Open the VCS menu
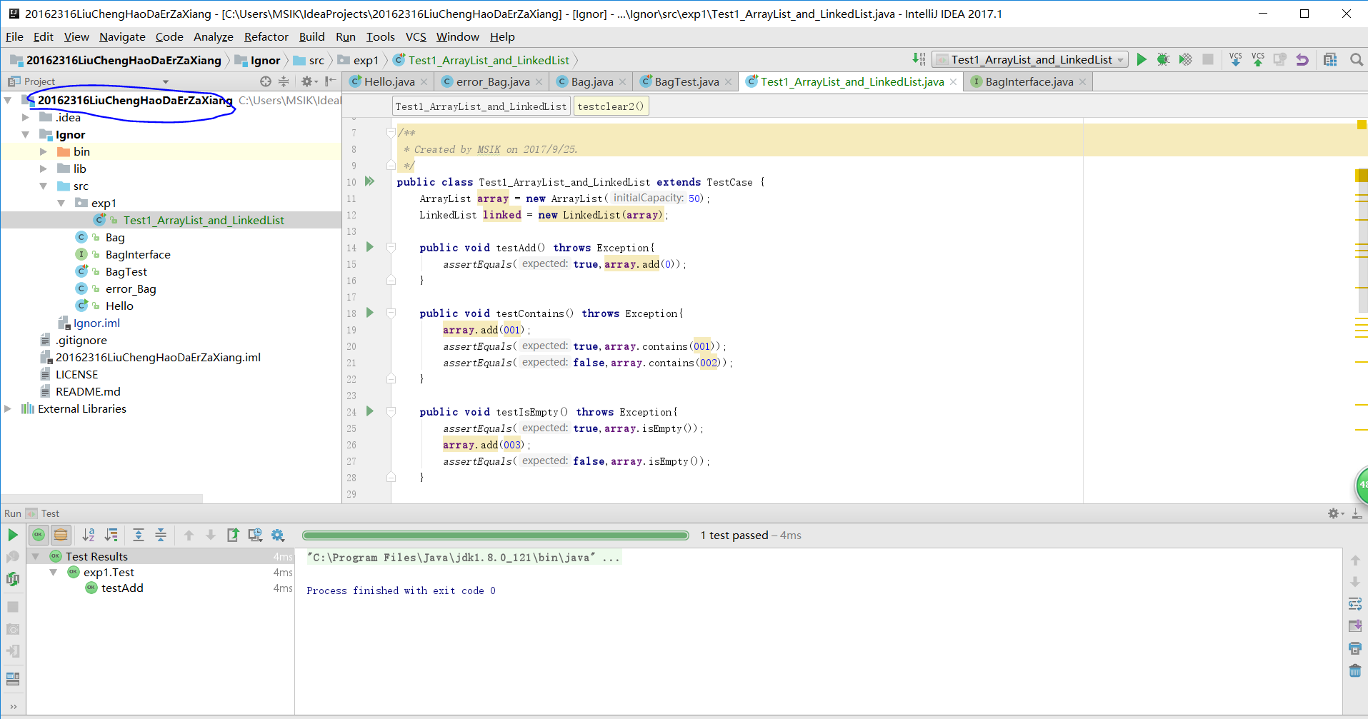Image resolution: width=1368 pixels, height=719 pixels. coord(415,36)
